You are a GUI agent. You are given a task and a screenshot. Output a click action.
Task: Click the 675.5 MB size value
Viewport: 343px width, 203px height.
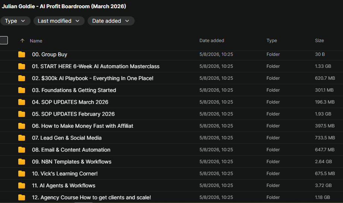[x=325, y=174]
